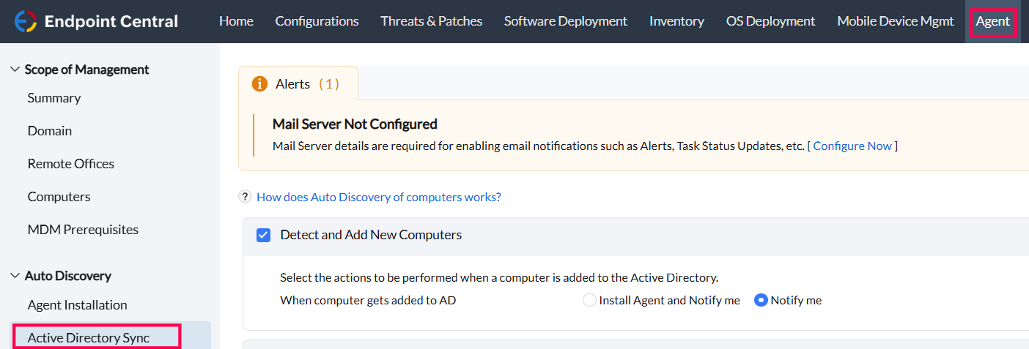Uncheck Detect and Add New Computers
Viewport: 1029px width, 349px height.
264,235
